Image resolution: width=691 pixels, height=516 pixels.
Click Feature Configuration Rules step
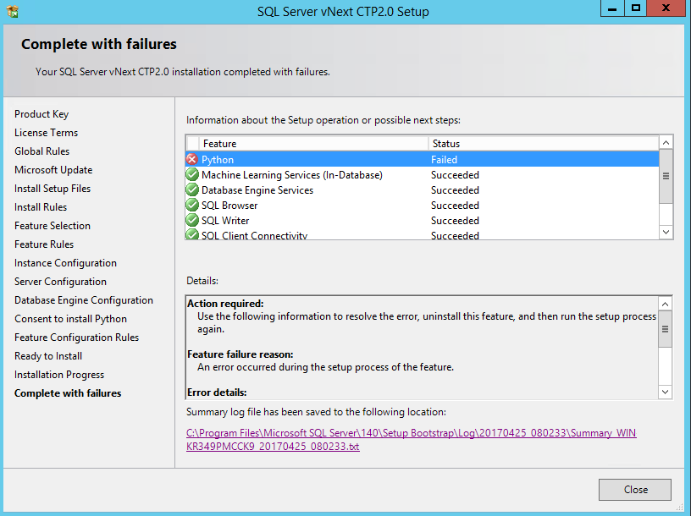[76, 338]
